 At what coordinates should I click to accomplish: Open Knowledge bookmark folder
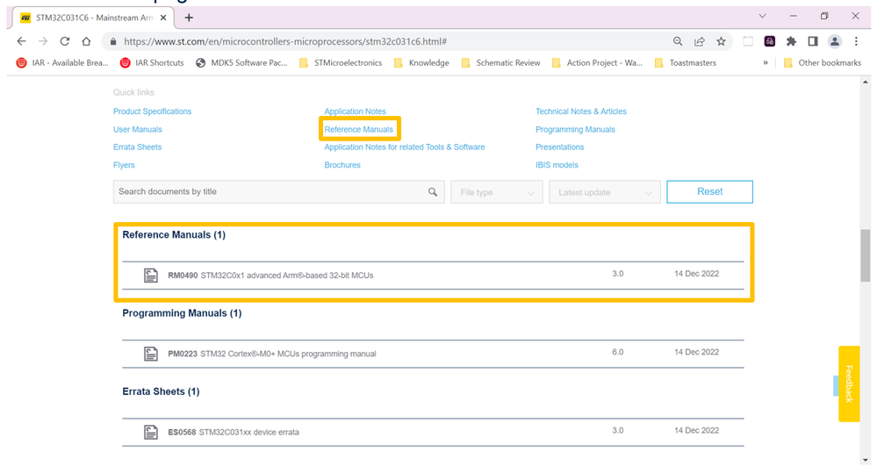tap(421, 62)
